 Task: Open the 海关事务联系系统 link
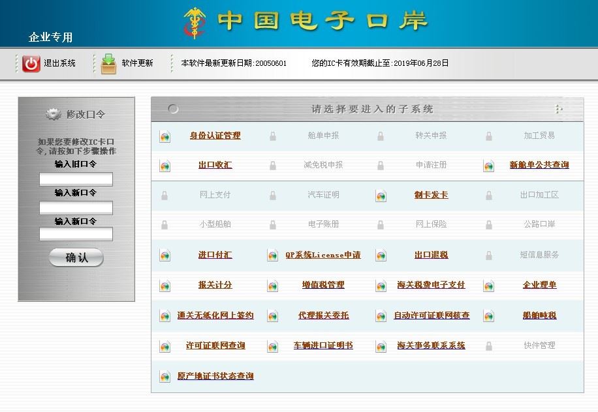point(432,346)
